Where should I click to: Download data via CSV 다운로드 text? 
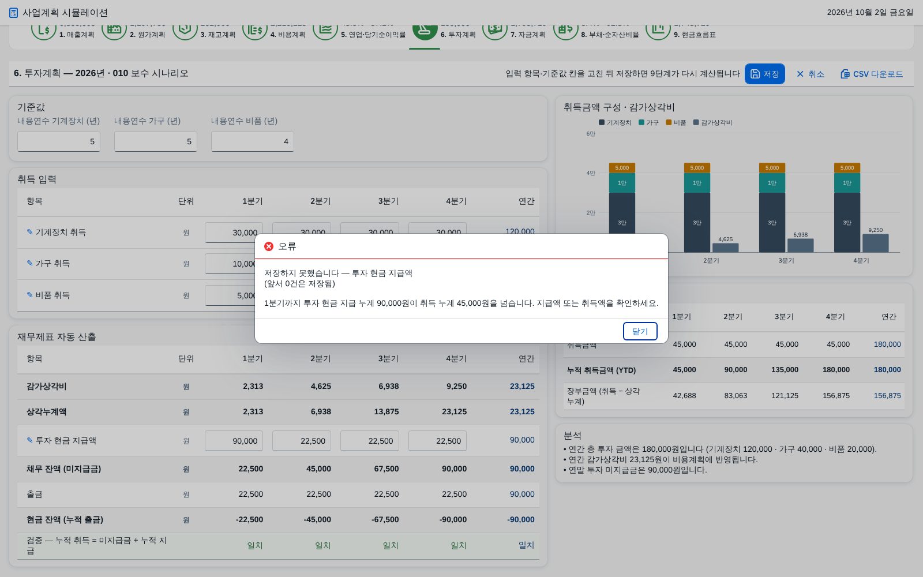coord(878,74)
